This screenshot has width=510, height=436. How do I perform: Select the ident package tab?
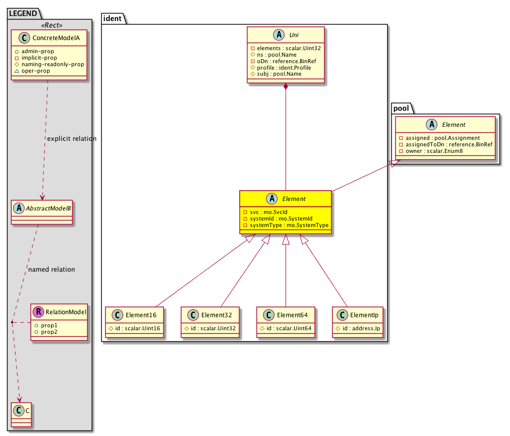click(113, 19)
